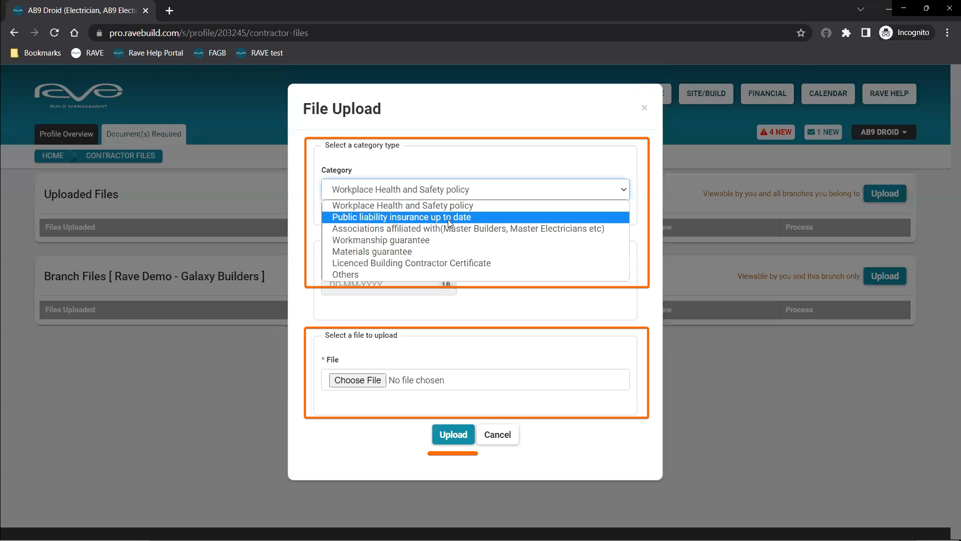961x541 pixels.
Task: Bookmark this page with star icon
Action: (801, 33)
